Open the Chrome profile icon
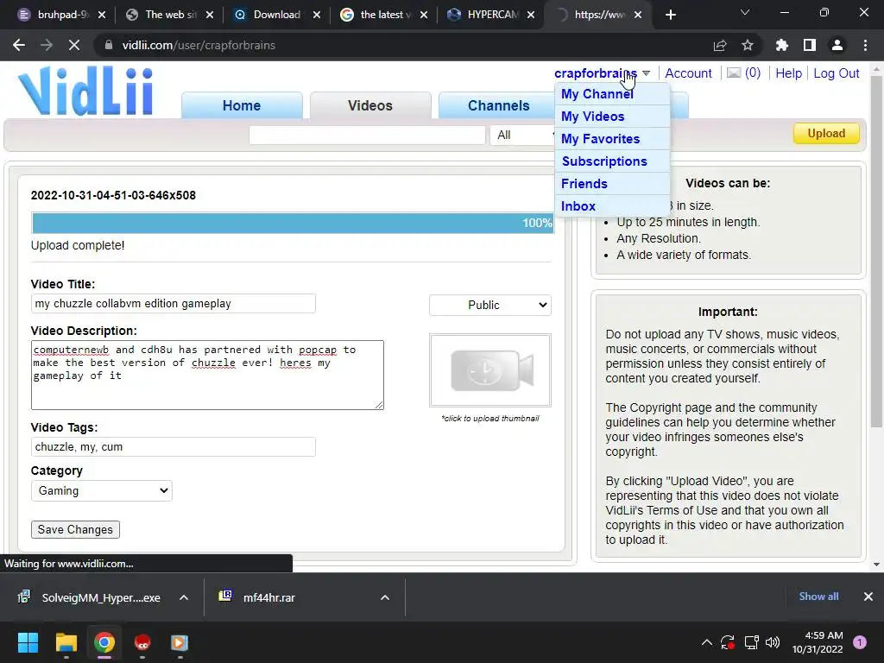Viewport: 884px width, 663px height. (837, 45)
